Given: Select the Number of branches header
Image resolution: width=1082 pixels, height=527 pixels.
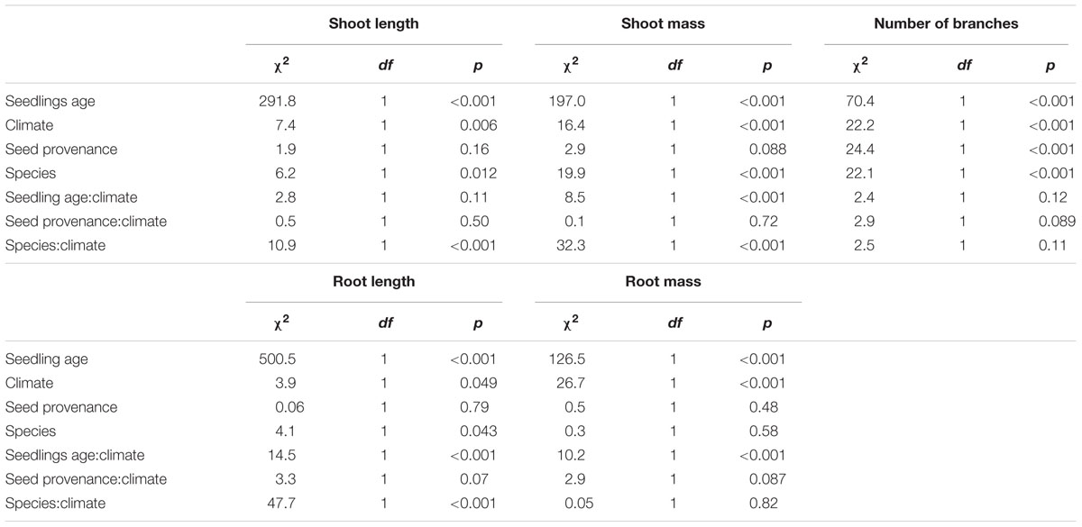Looking at the screenshot, I should pos(946,24).
